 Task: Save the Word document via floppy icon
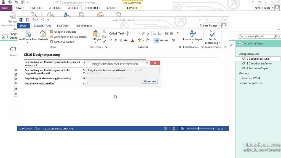pyautogui.click(x=28, y=20)
